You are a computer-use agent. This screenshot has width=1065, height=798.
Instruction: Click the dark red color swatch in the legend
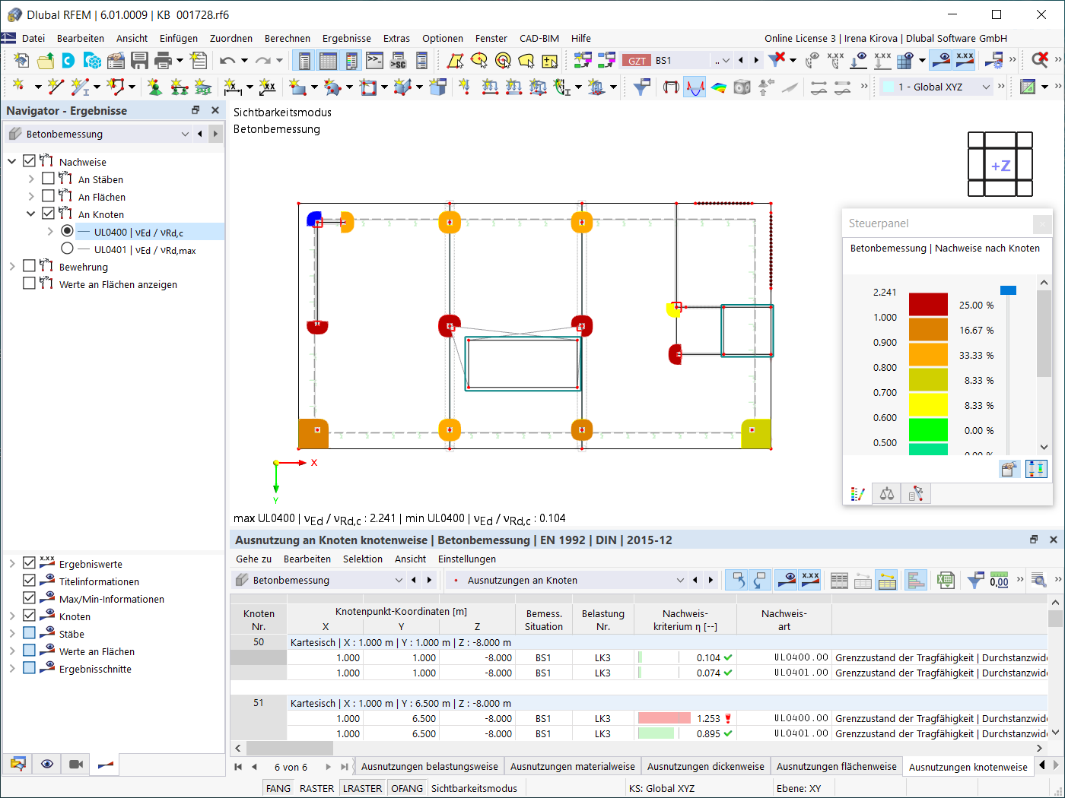pyautogui.click(x=928, y=305)
